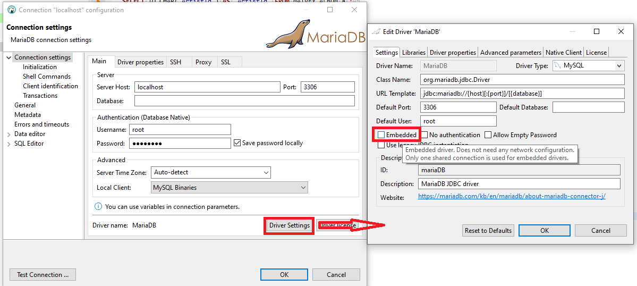Viewport: 637px width, 286px height.
Task: Open the SSH tab
Action: [175, 62]
